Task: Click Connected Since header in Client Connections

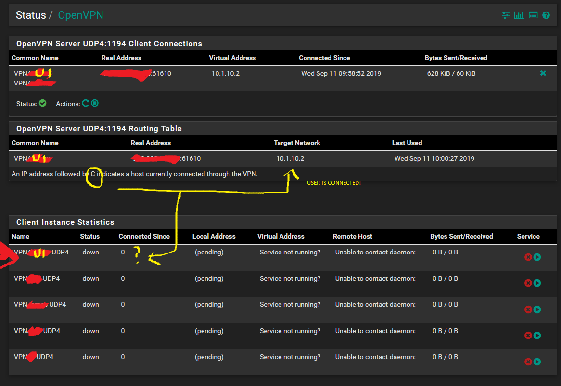Action: tap(324, 58)
